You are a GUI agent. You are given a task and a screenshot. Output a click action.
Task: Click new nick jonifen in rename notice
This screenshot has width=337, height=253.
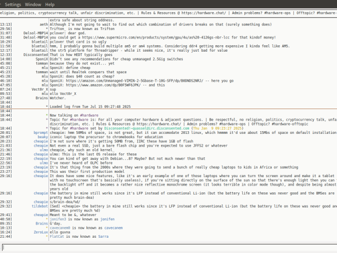pyautogui.click(x=107, y=219)
